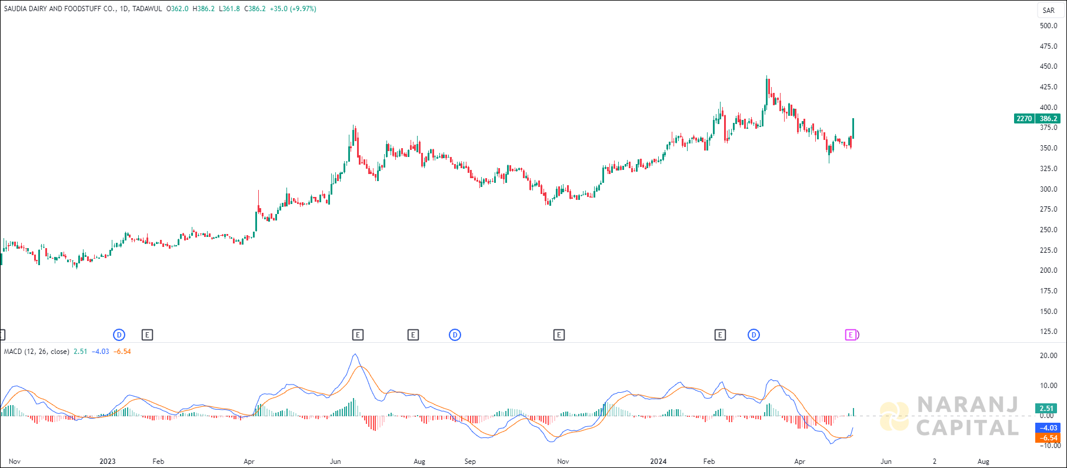Click the 10.00 MACD axis label

point(1049,386)
